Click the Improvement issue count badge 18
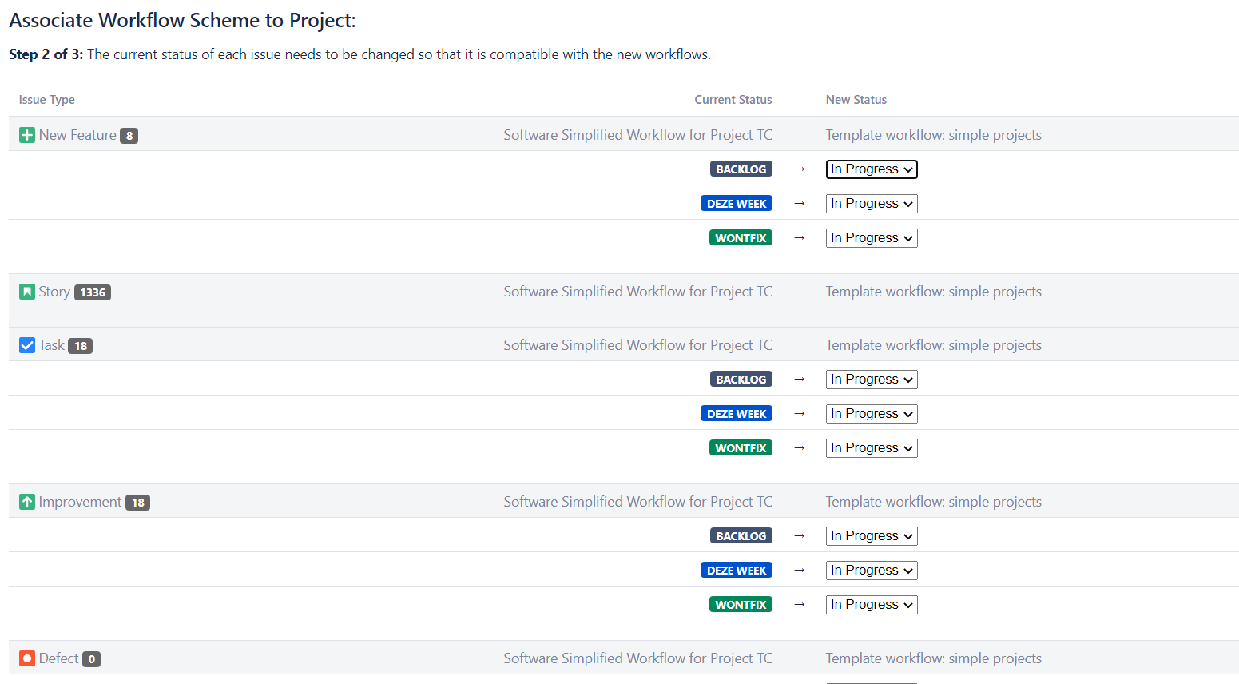Viewport: 1239px width, 684px height. point(138,503)
